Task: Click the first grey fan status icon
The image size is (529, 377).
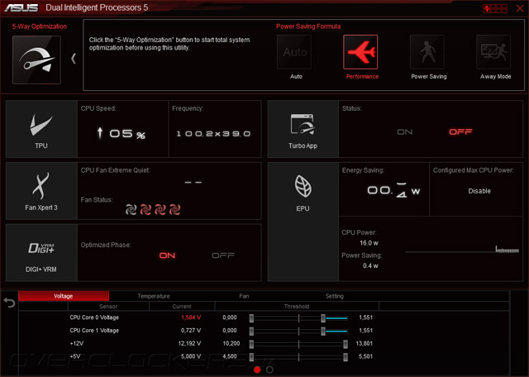Action: 131,210
